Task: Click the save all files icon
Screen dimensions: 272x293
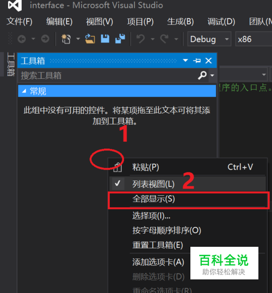Action: point(120,39)
